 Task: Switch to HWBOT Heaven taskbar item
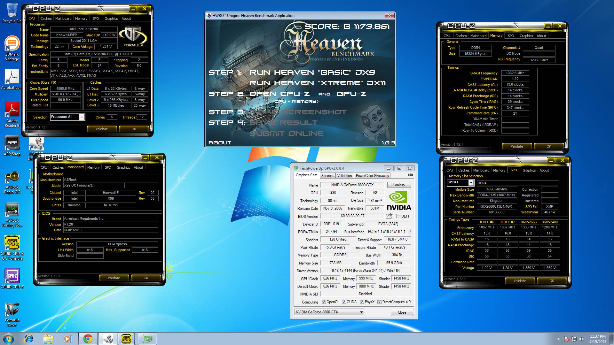coord(108,339)
